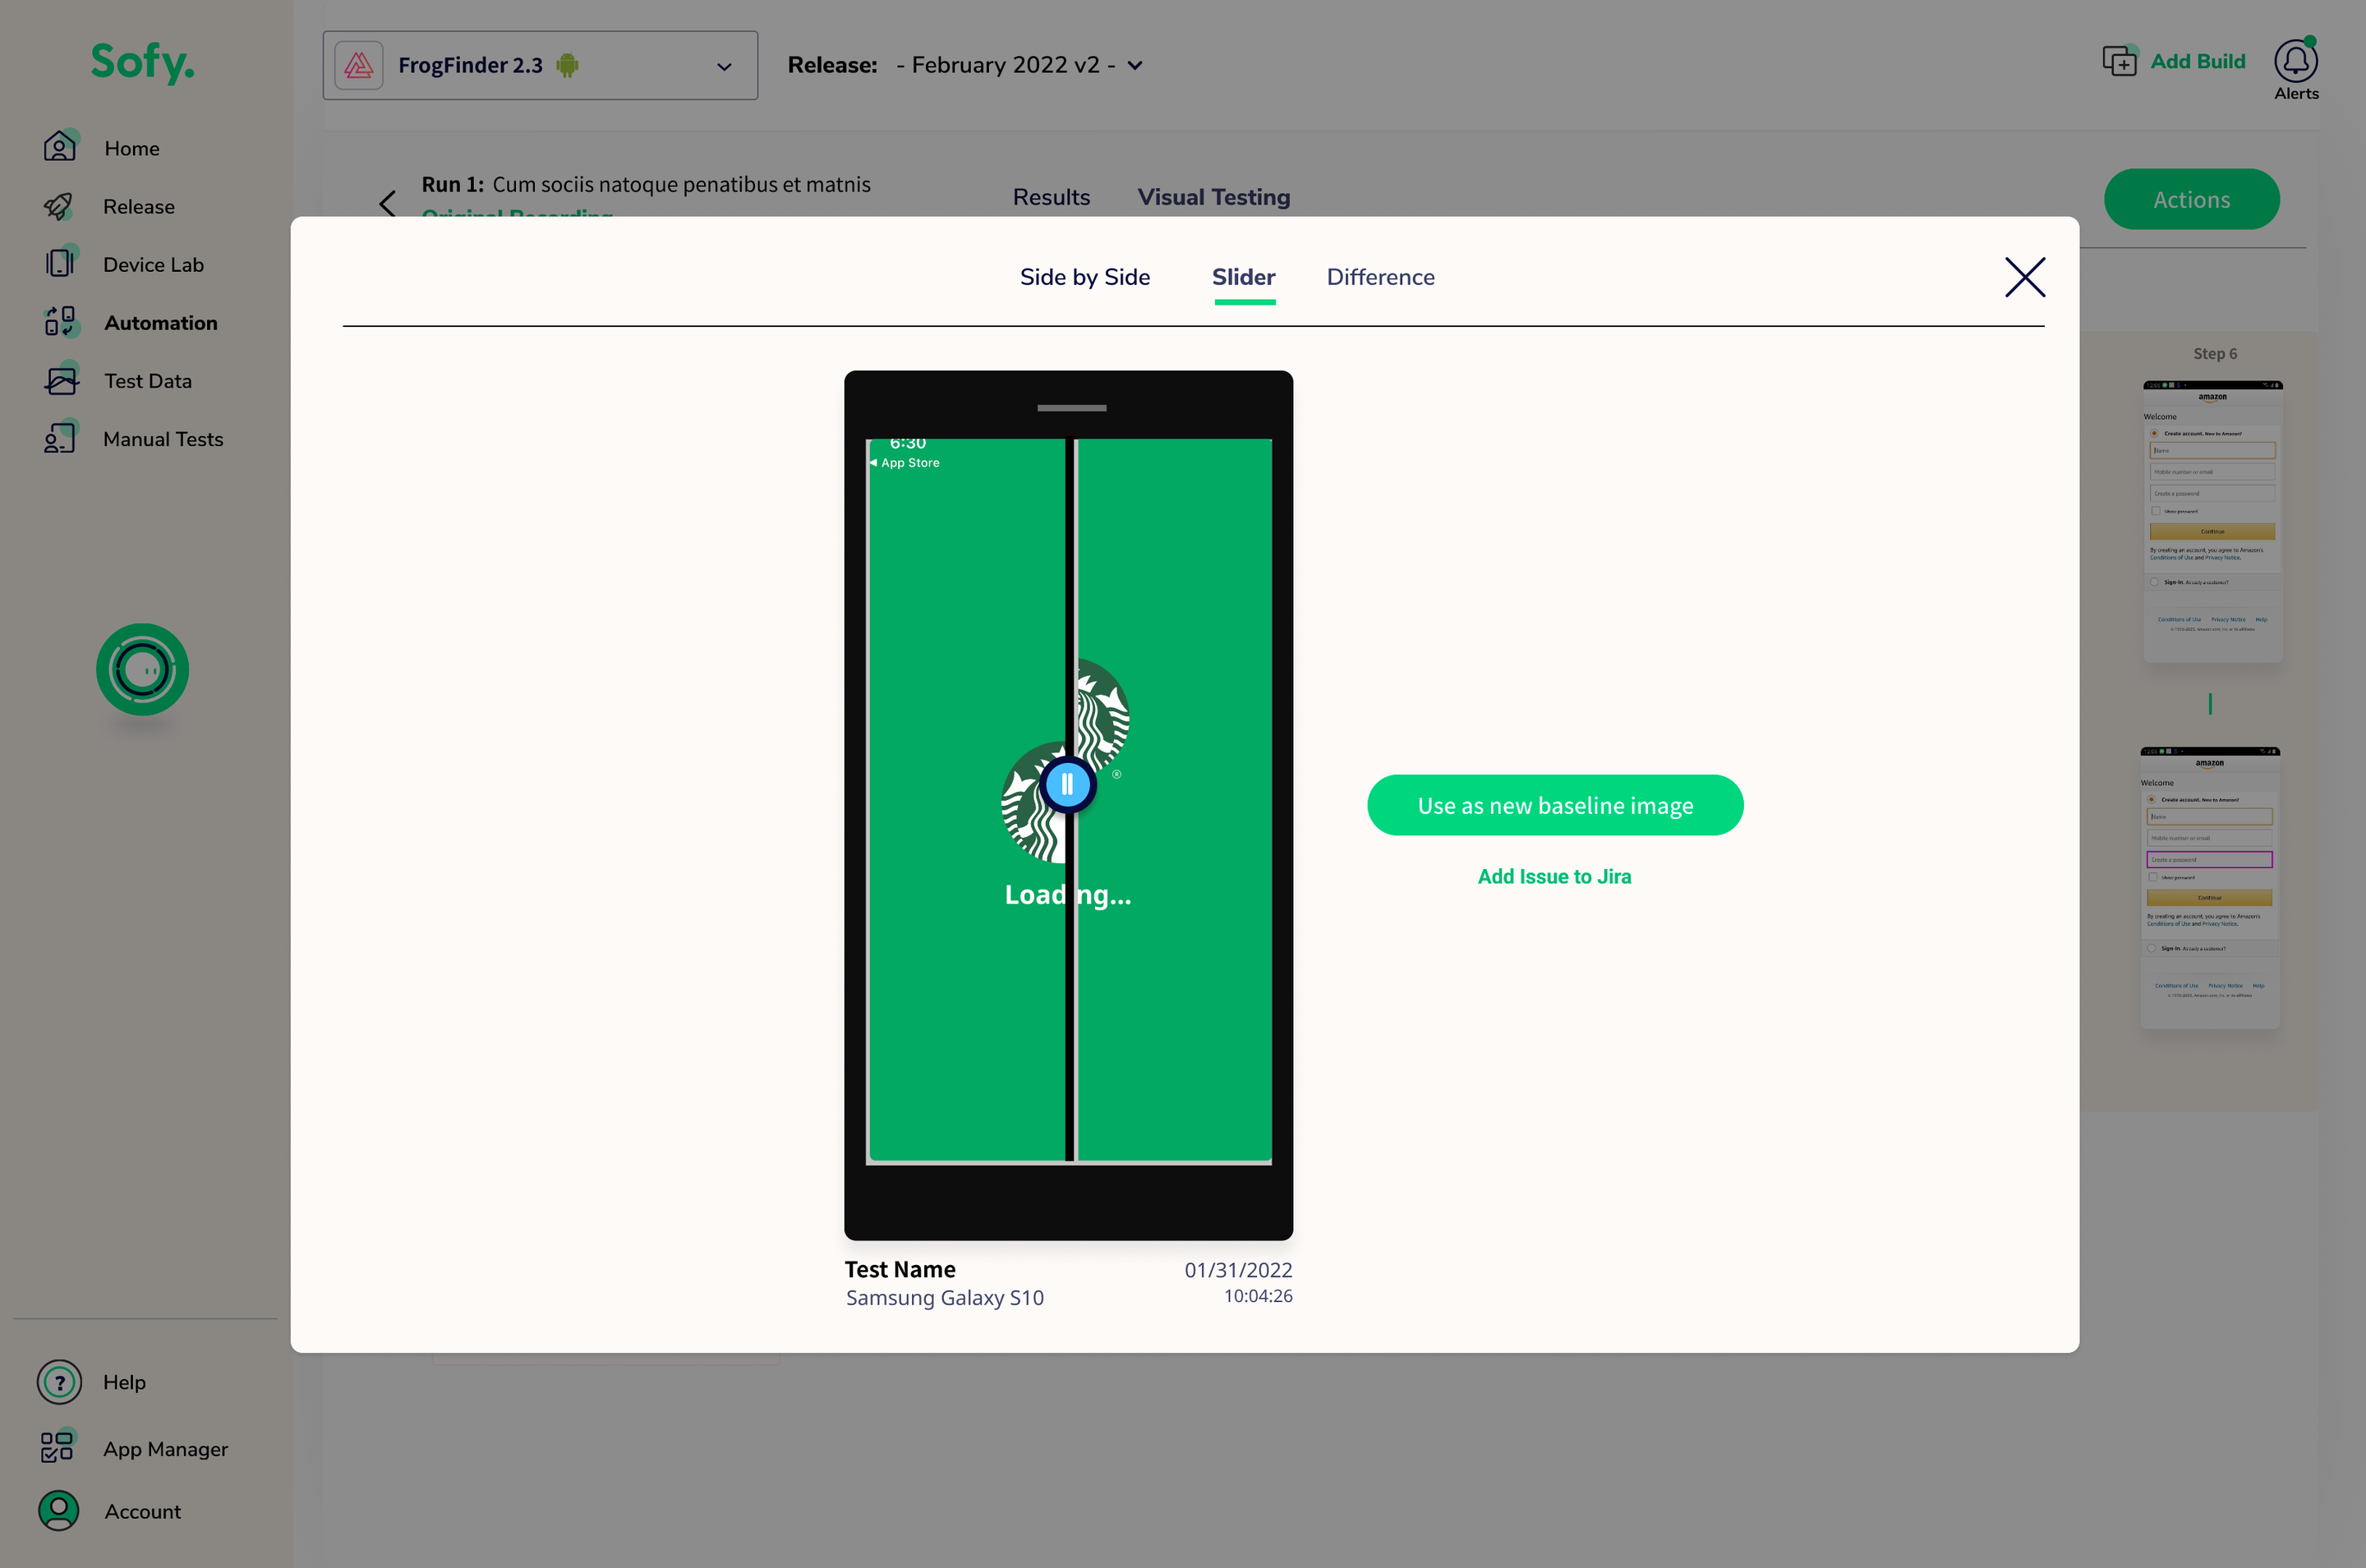2366x1568 pixels.
Task: Click the 'Step 6' label
Action: pos(2215,354)
